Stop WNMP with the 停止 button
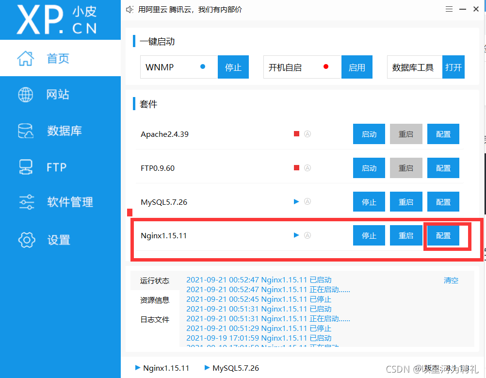486x378 pixels. pos(233,67)
